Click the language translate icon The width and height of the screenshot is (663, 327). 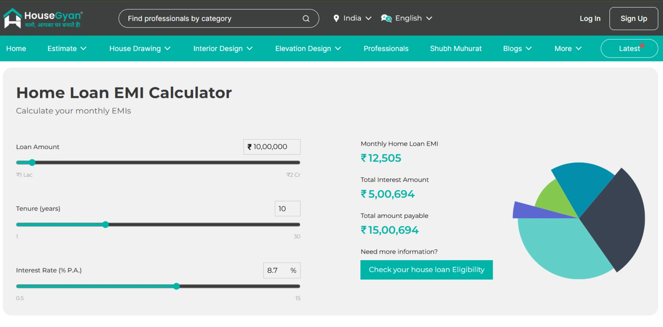[x=386, y=18]
